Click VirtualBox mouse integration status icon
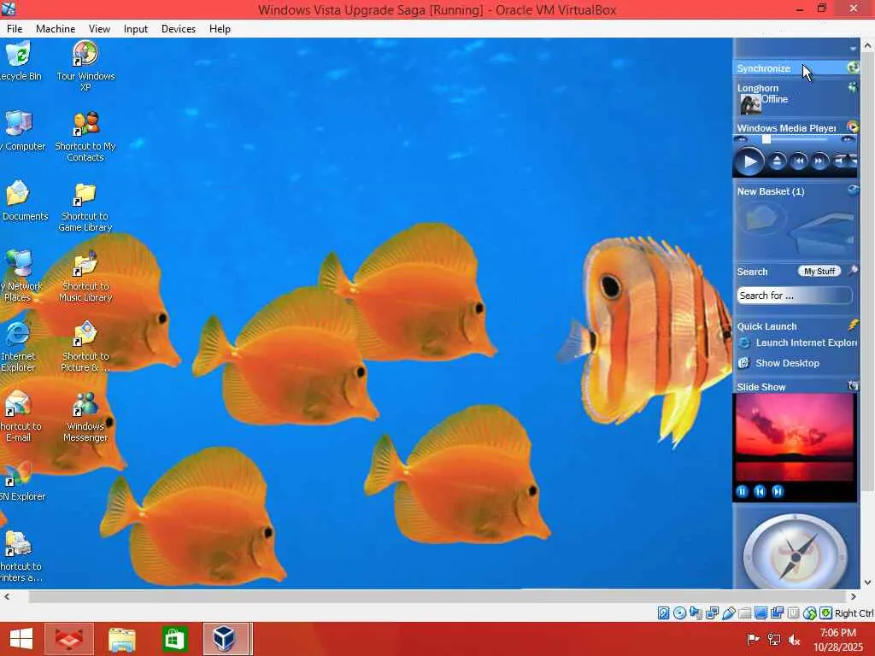Viewport: 875px width, 656px height. pos(810,613)
